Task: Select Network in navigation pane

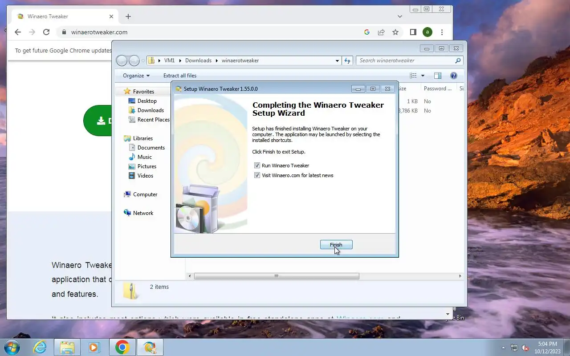Action: pyautogui.click(x=143, y=213)
